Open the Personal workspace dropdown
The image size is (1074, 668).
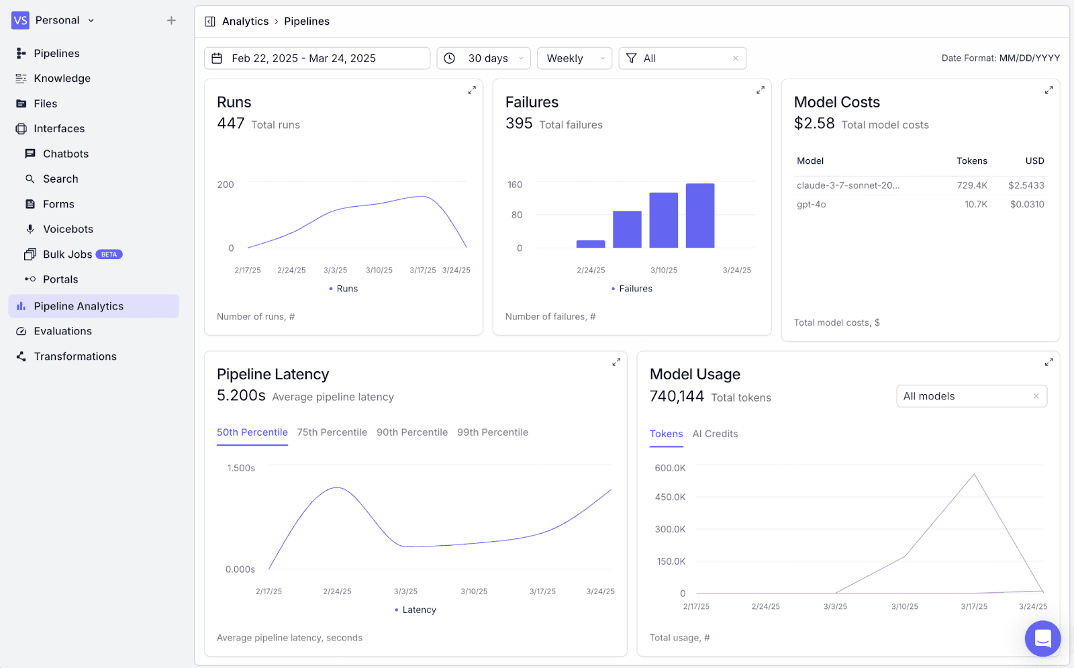54,20
